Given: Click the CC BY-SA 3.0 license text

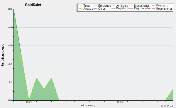Looking at the screenshot, I should tap(167, 106).
